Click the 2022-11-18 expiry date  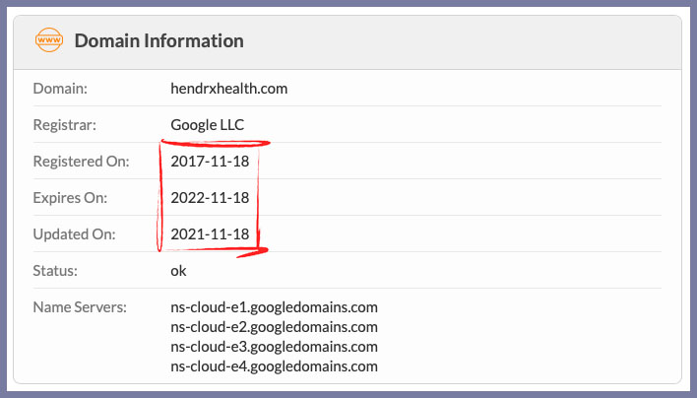[x=210, y=197]
